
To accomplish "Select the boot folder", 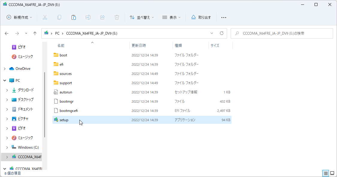I will coord(142,55).
